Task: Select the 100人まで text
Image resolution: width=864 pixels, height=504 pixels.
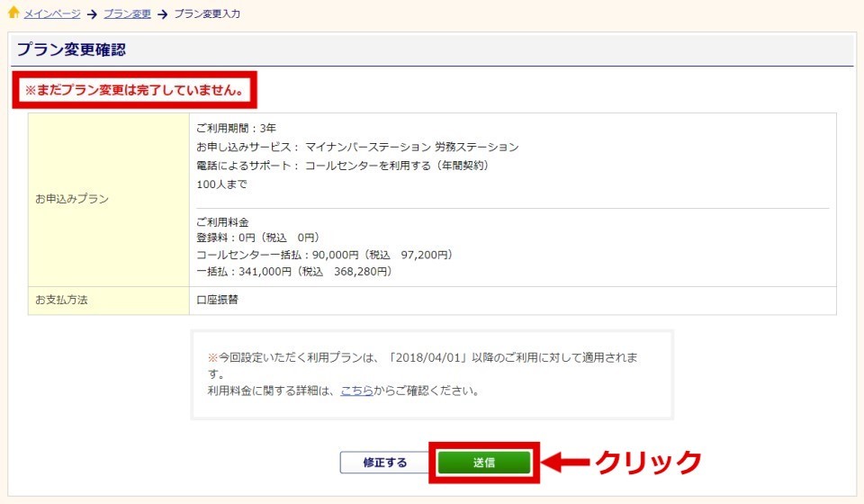Action: click(222, 184)
